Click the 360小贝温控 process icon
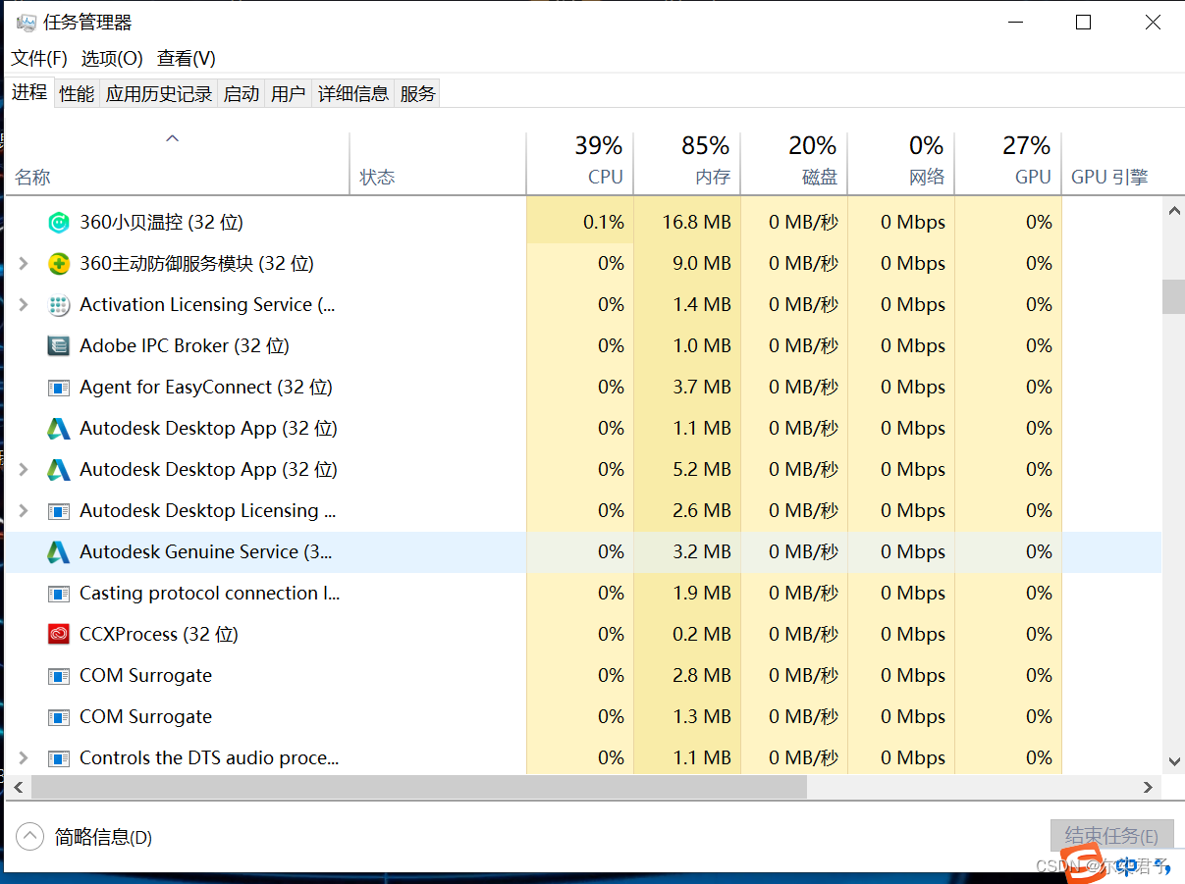The height and width of the screenshot is (884, 1185). pyautogui.click(x=59, y=223)
